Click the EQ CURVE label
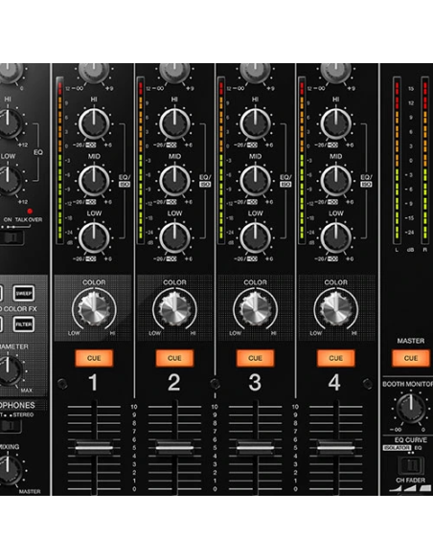The height and width of the screenshot is (559, 433). pos(411,439)
